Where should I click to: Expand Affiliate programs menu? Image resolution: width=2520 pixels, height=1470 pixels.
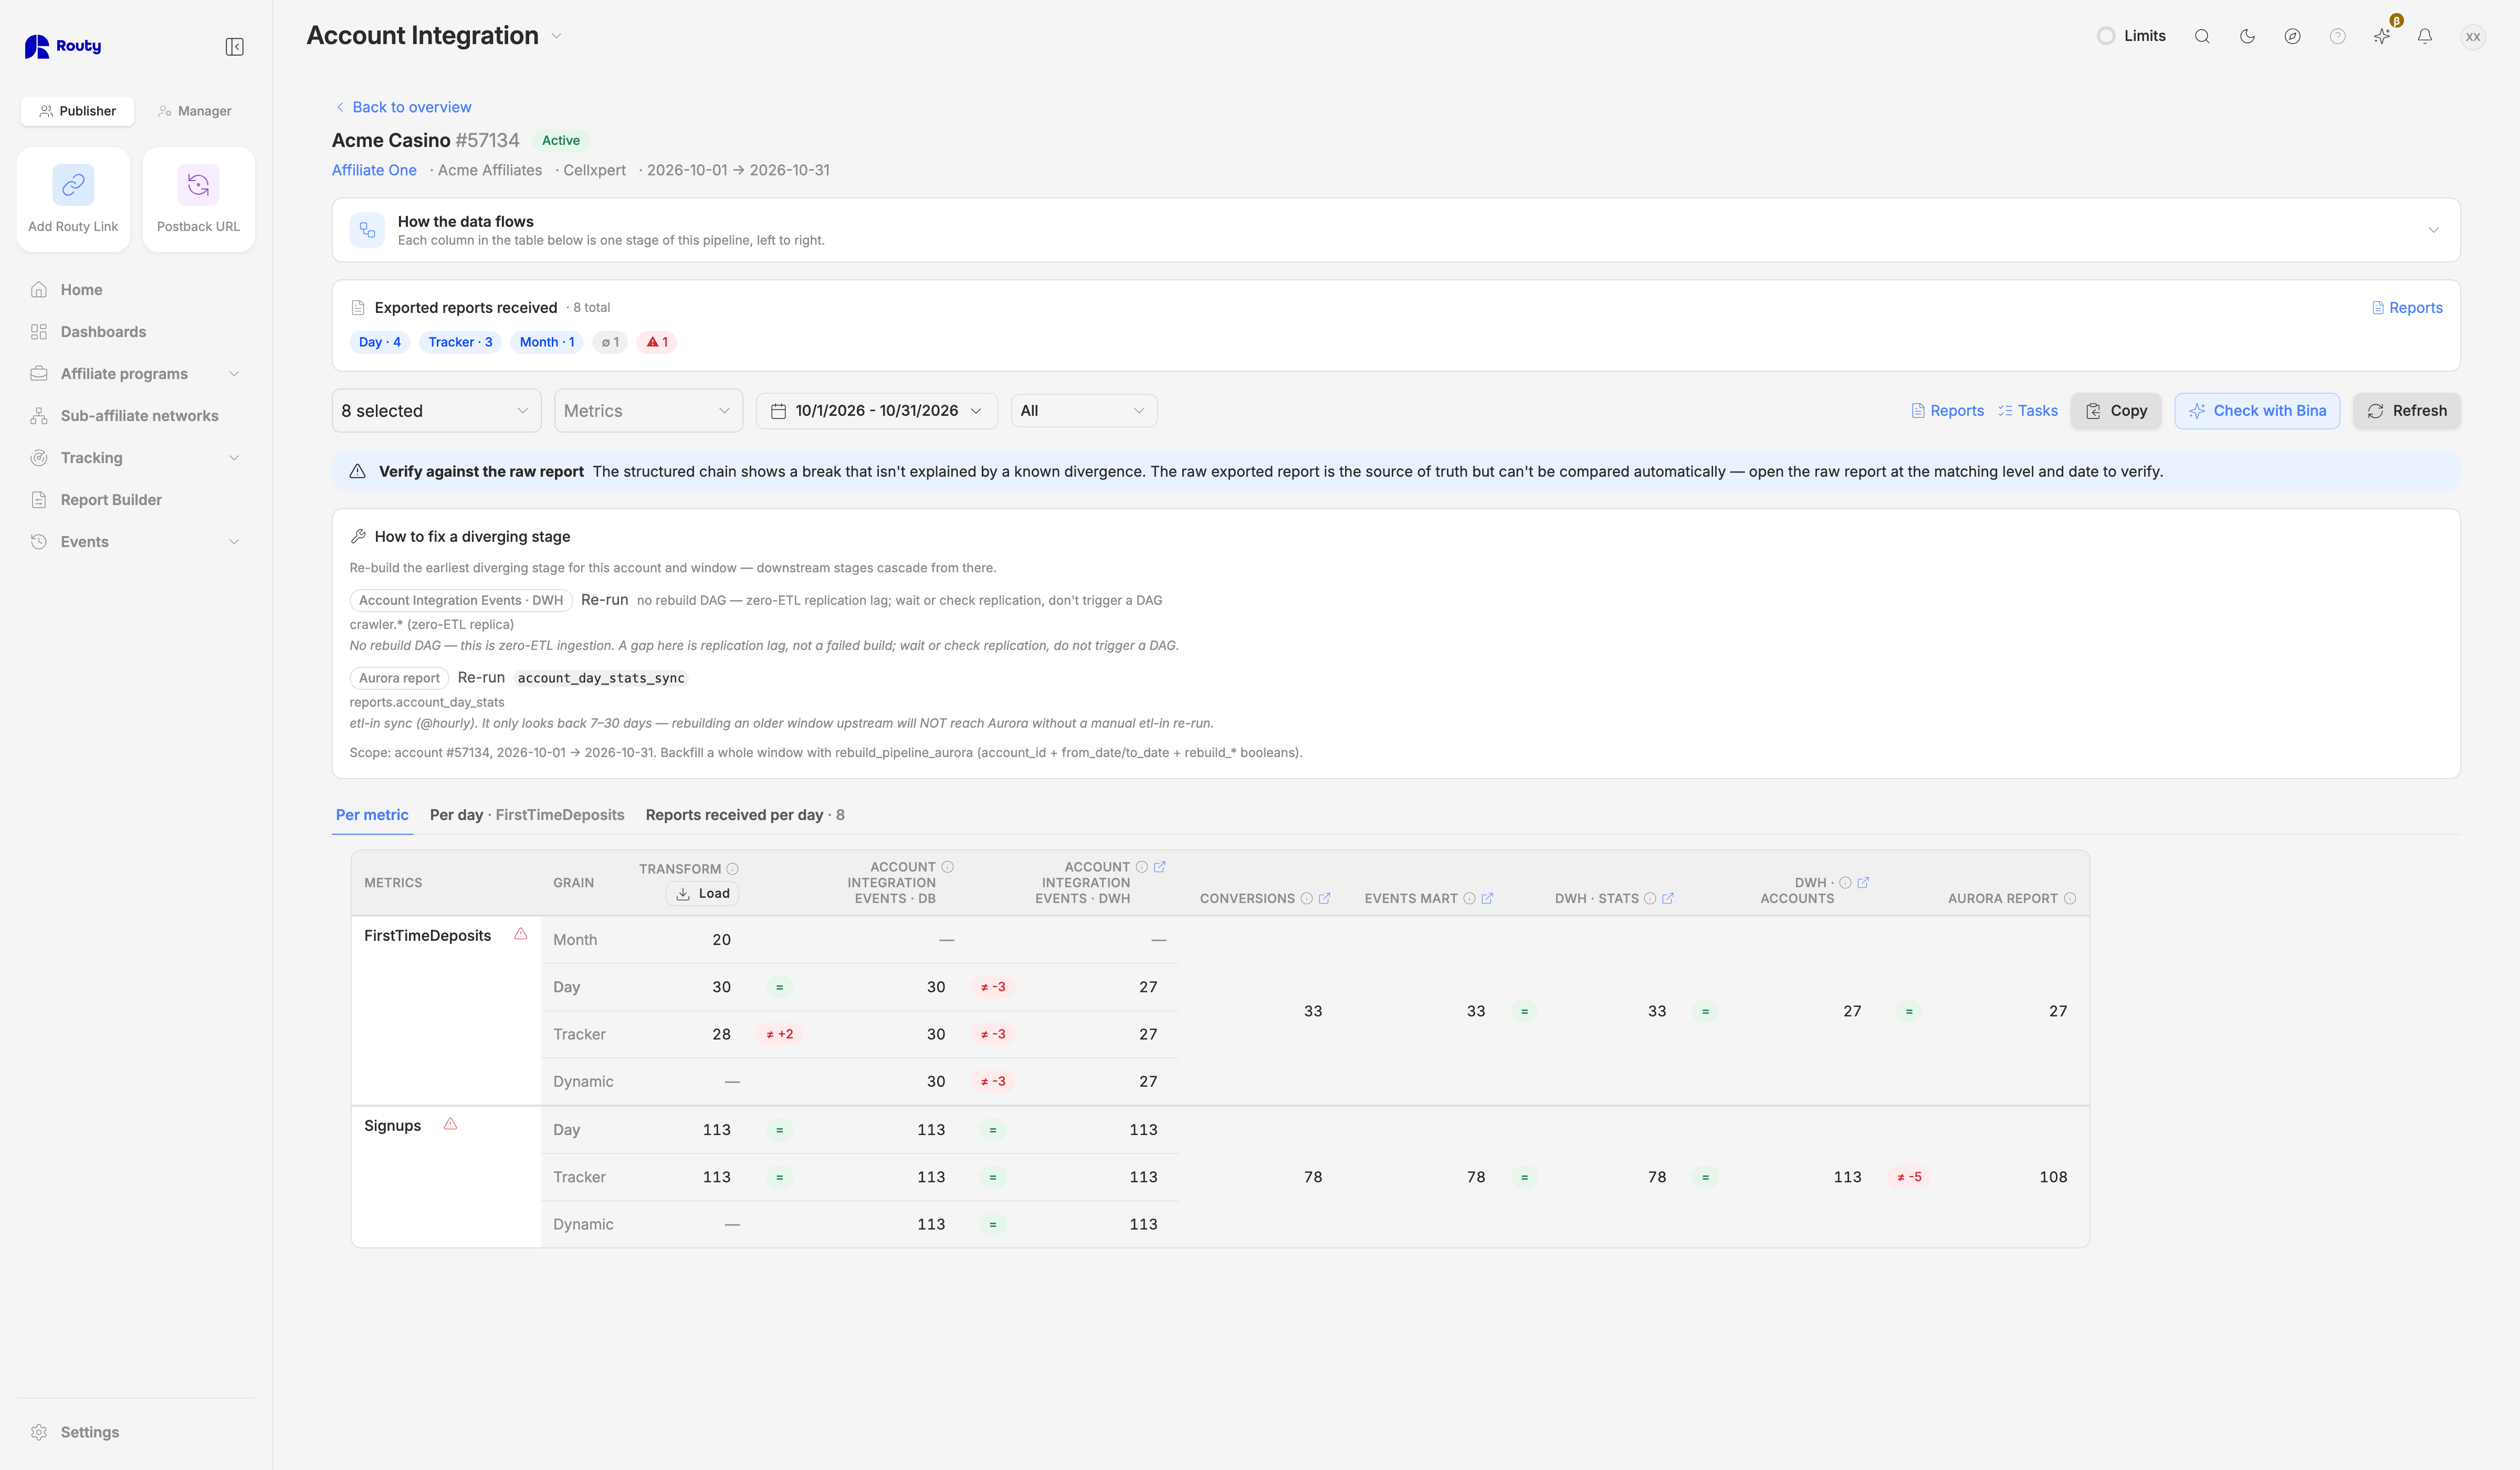pos(136,374)
